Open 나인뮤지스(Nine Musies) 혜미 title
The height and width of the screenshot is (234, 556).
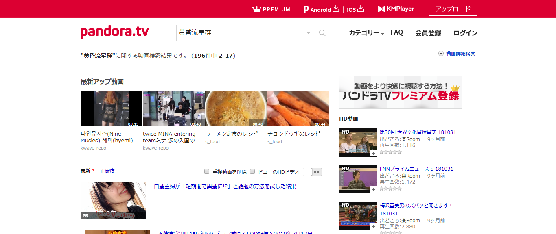107,137
